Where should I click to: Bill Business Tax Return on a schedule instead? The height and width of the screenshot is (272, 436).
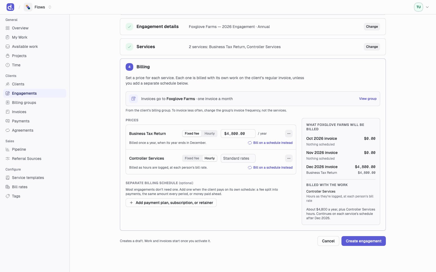tap(270, 143)
